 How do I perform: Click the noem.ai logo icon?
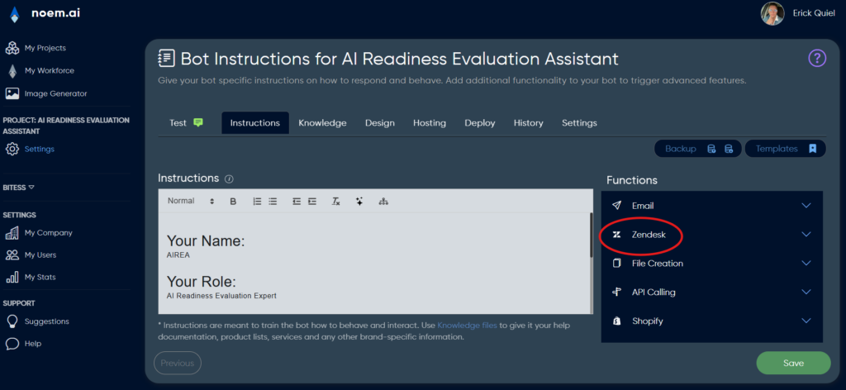click(x=15, y=15)
